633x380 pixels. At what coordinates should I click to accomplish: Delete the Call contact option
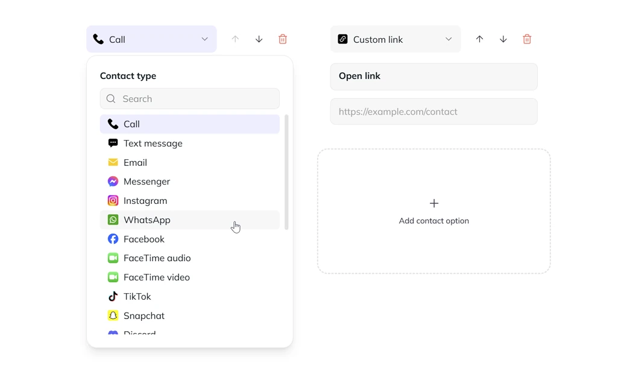(283, 39)
